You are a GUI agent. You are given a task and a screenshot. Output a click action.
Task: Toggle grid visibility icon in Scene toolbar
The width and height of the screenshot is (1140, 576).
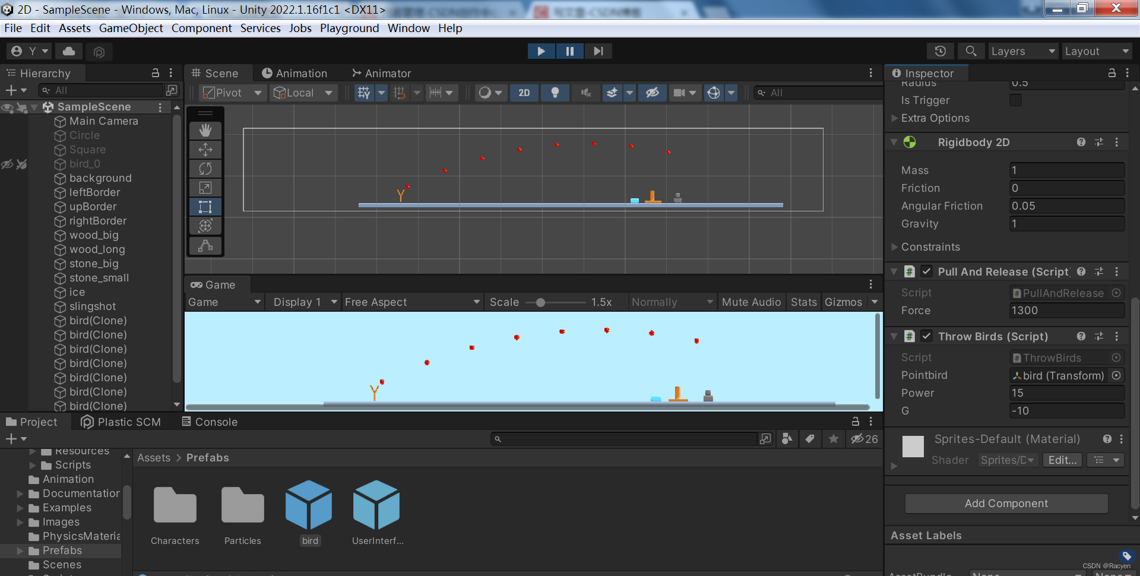pos(364,93)
